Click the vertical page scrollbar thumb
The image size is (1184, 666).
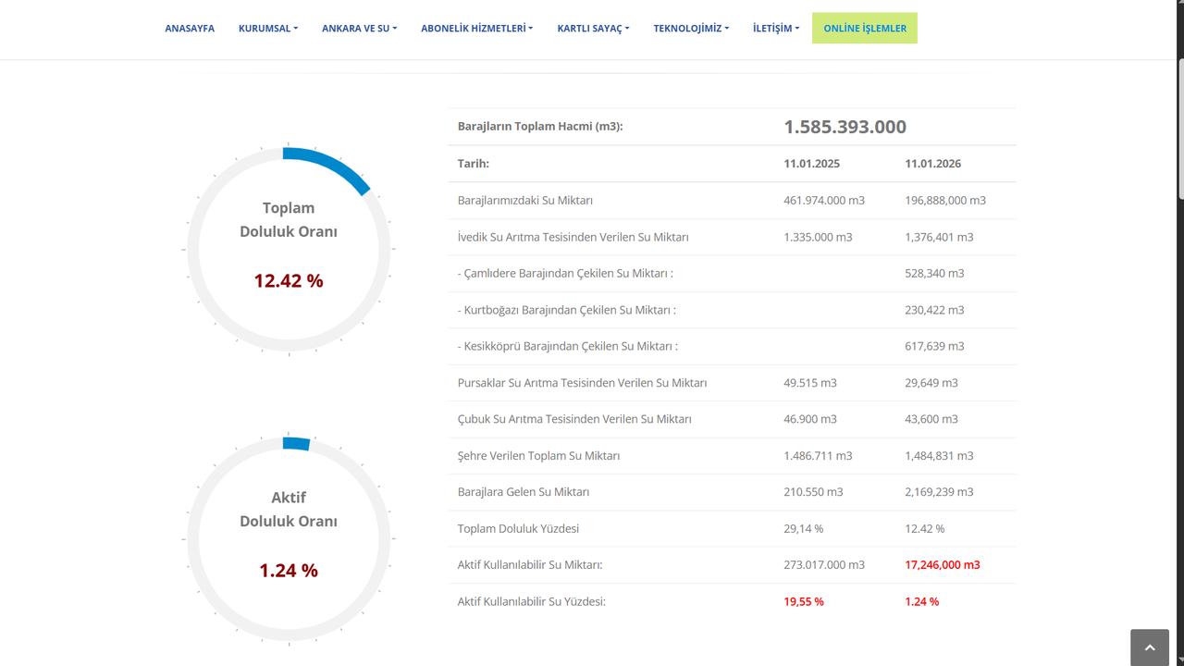(1179, 129)
